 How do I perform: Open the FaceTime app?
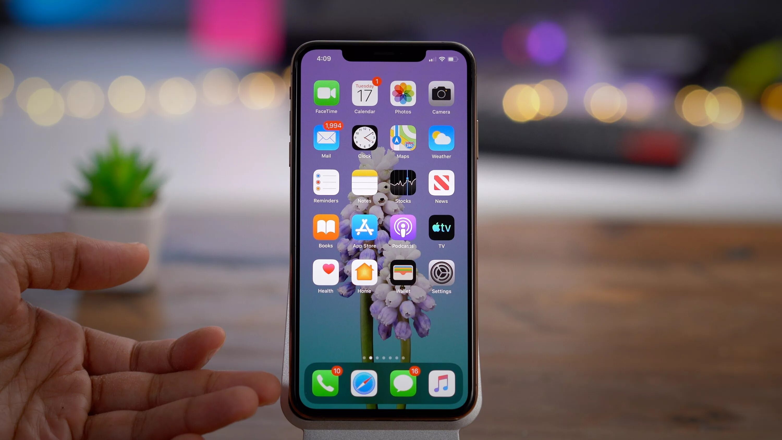pyautogui.click(x=326, y=95)
